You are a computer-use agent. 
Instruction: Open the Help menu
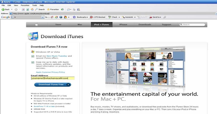click(x=42, y=5)
